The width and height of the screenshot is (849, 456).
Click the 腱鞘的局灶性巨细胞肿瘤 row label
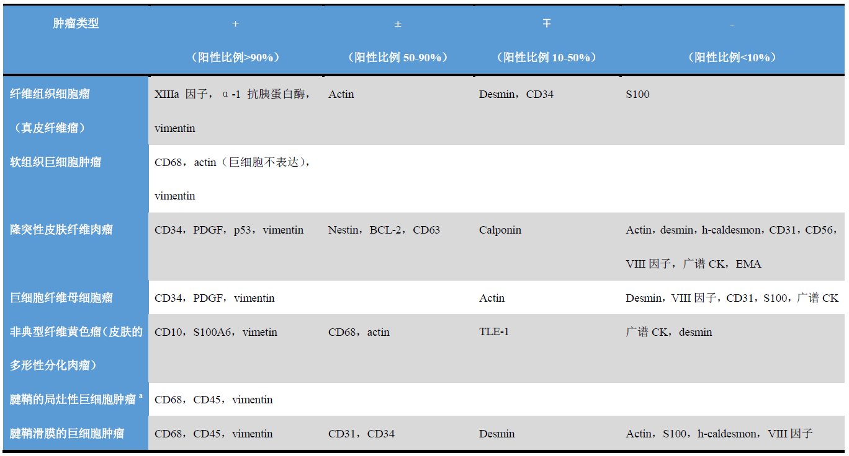pos(73,400)
